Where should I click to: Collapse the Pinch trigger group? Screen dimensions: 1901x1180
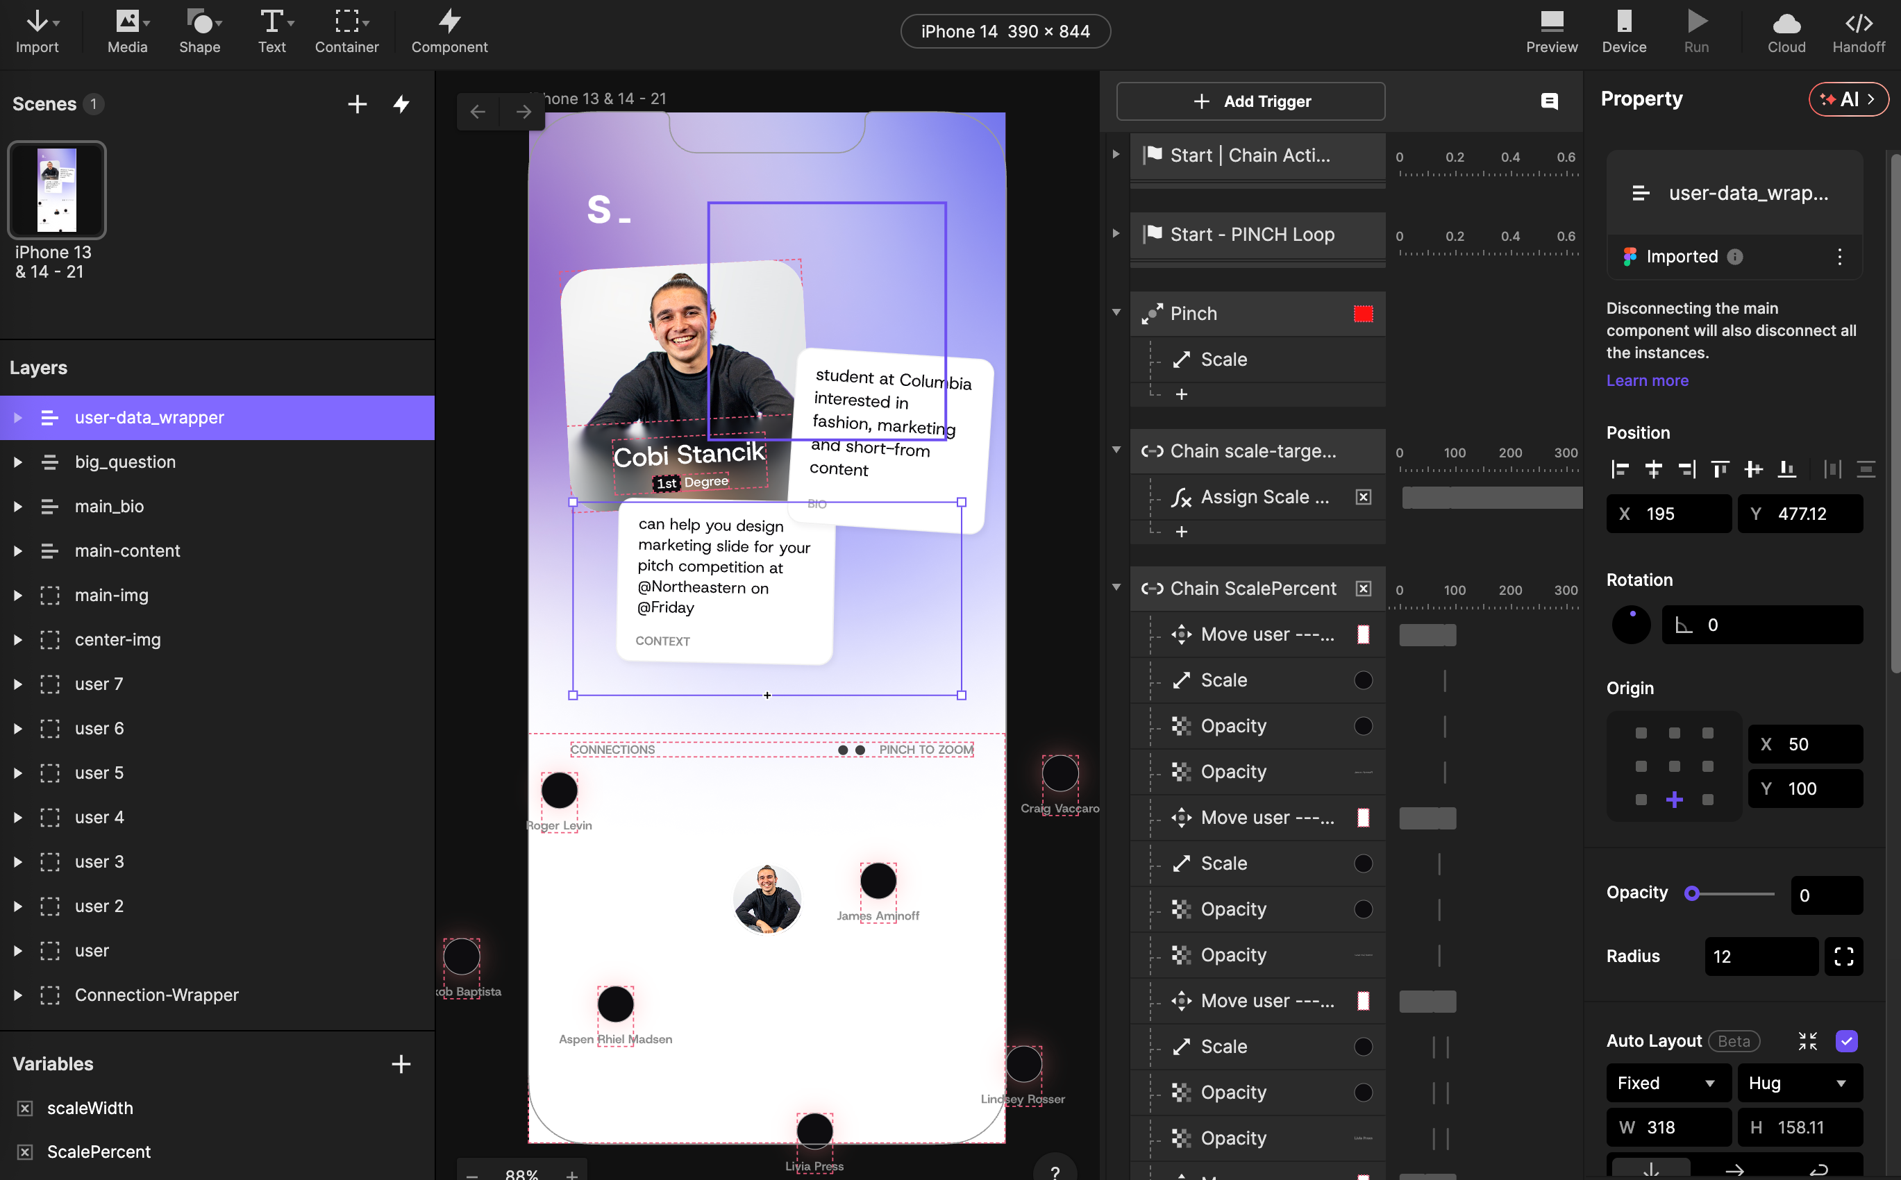click(x=1116, y=313)
